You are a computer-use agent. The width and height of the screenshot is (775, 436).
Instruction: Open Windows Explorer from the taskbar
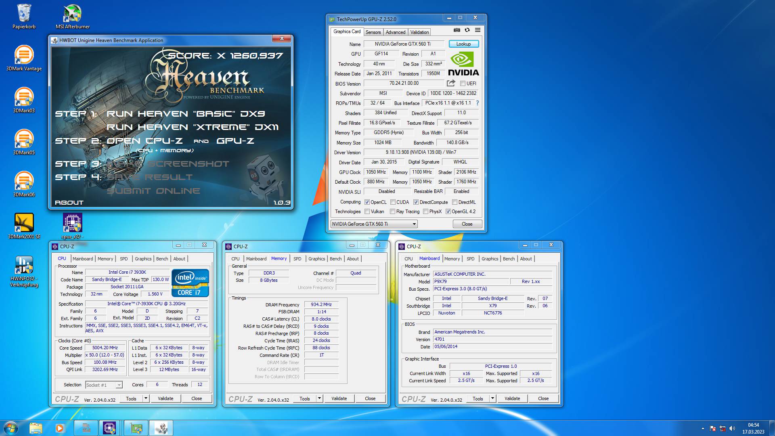pos(36,428)
